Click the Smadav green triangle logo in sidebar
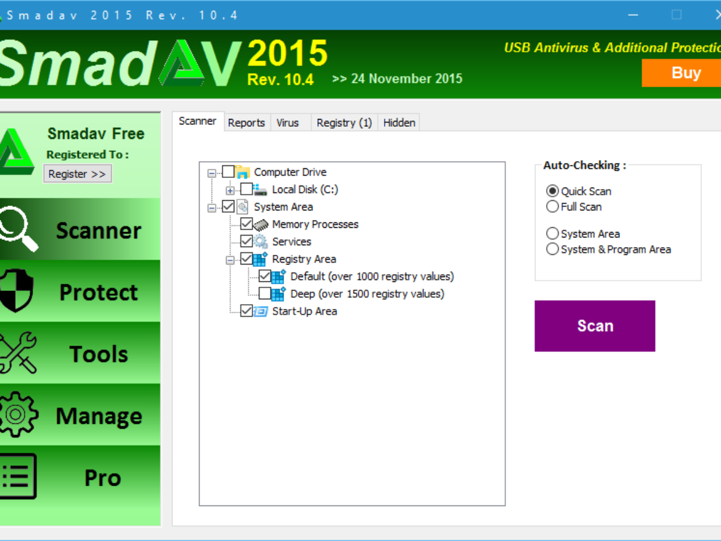Viewport: 721px width, 541px height. coord(16,151)
